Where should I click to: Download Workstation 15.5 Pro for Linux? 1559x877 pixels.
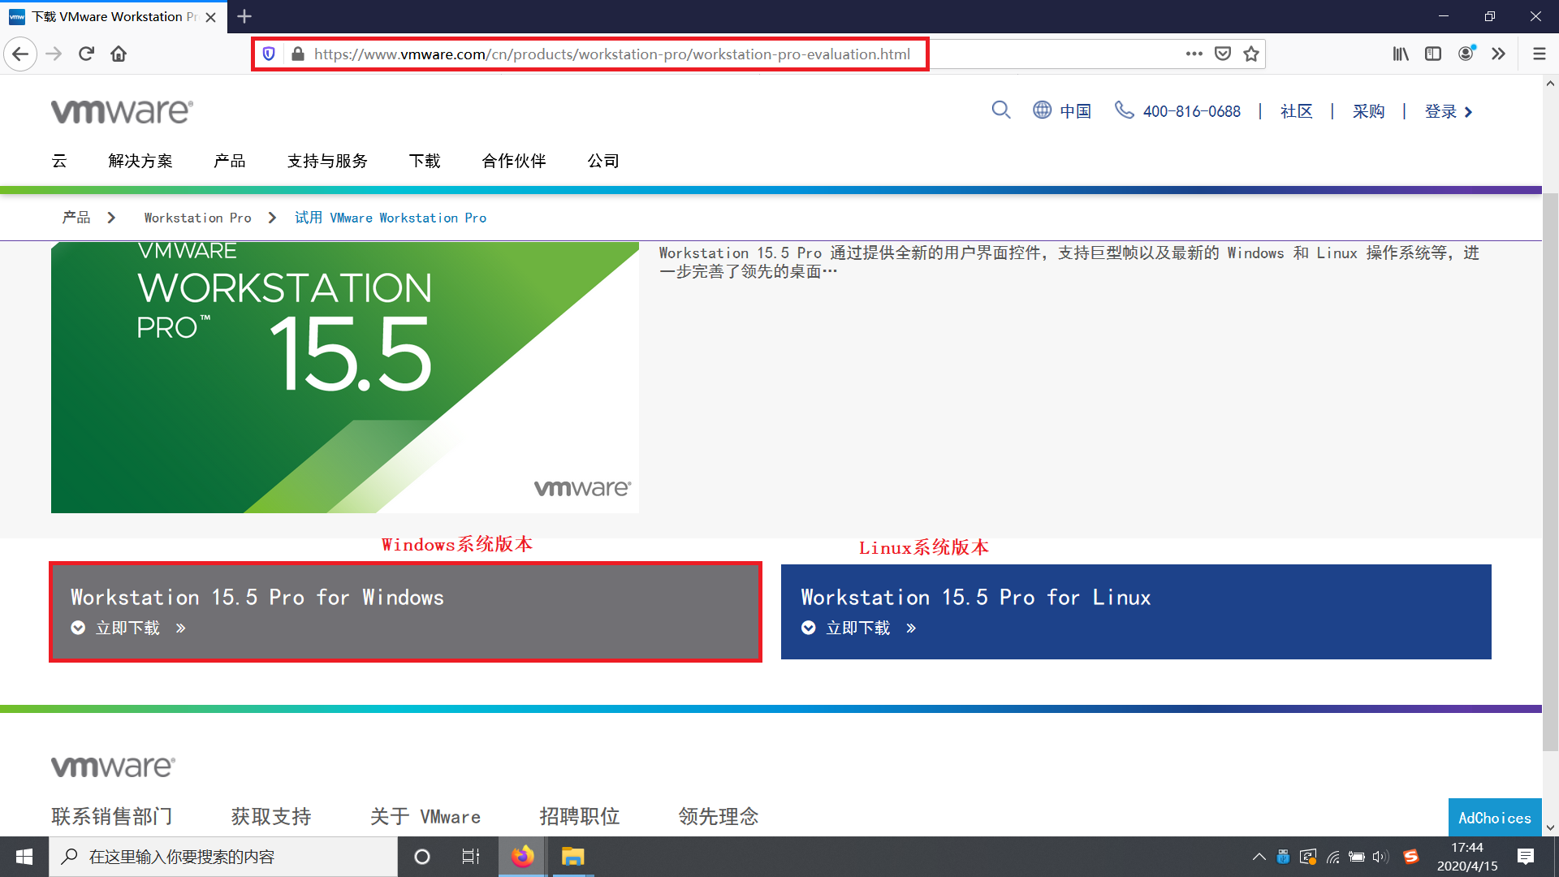(x=1136, y=611)
